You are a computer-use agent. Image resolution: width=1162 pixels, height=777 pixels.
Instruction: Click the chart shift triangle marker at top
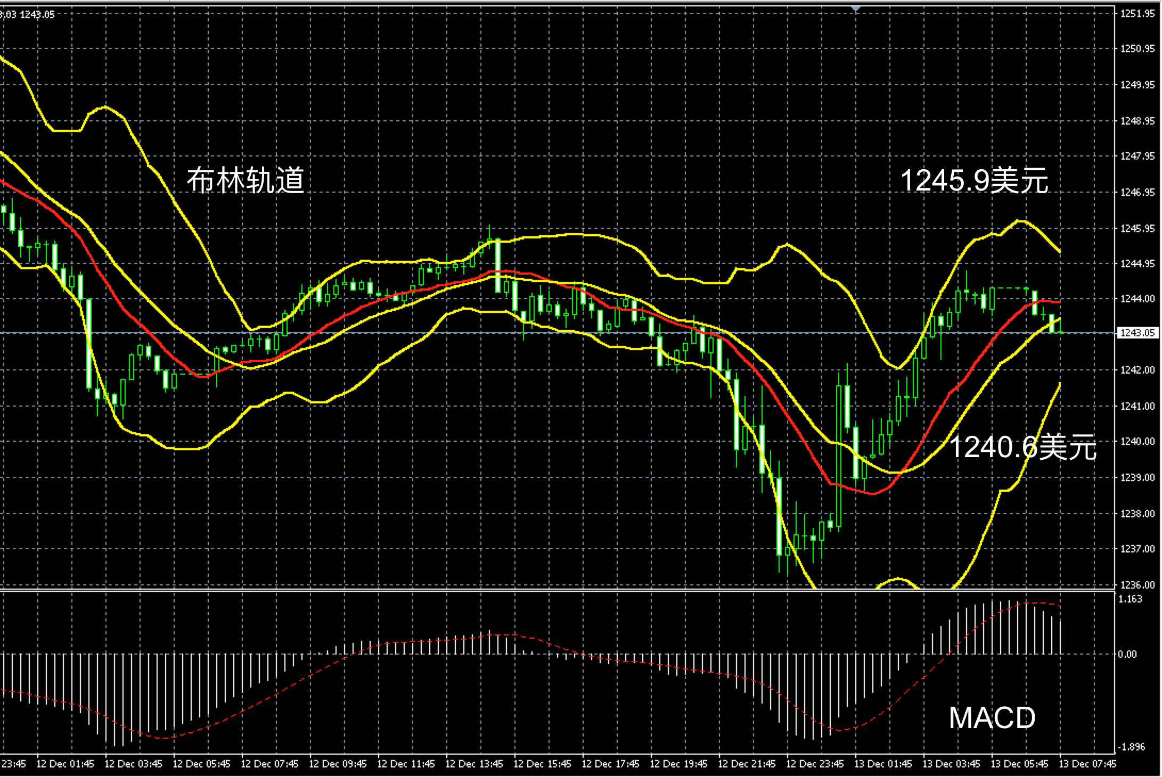coord(855,9)
